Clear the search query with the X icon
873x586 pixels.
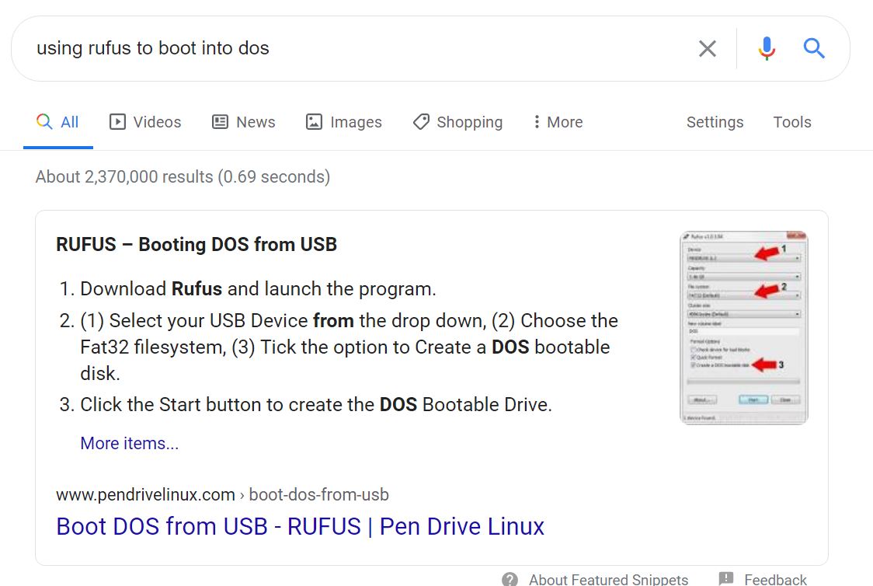coord(707,48)
